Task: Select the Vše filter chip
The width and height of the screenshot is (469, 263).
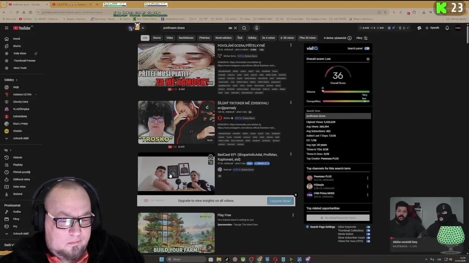Action: [x=145, y=38]
